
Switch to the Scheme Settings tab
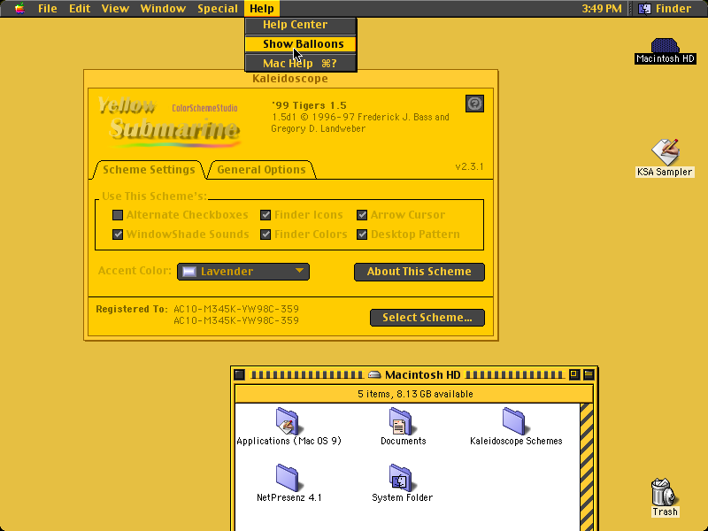tap(149, 169)
